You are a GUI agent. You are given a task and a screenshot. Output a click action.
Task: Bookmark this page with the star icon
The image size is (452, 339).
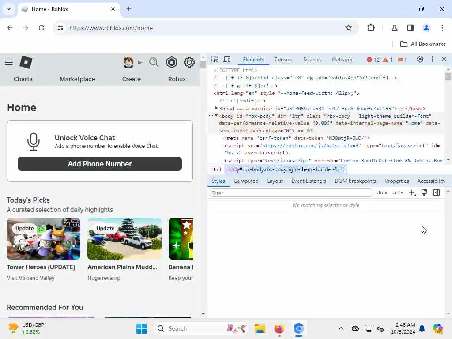349,28
